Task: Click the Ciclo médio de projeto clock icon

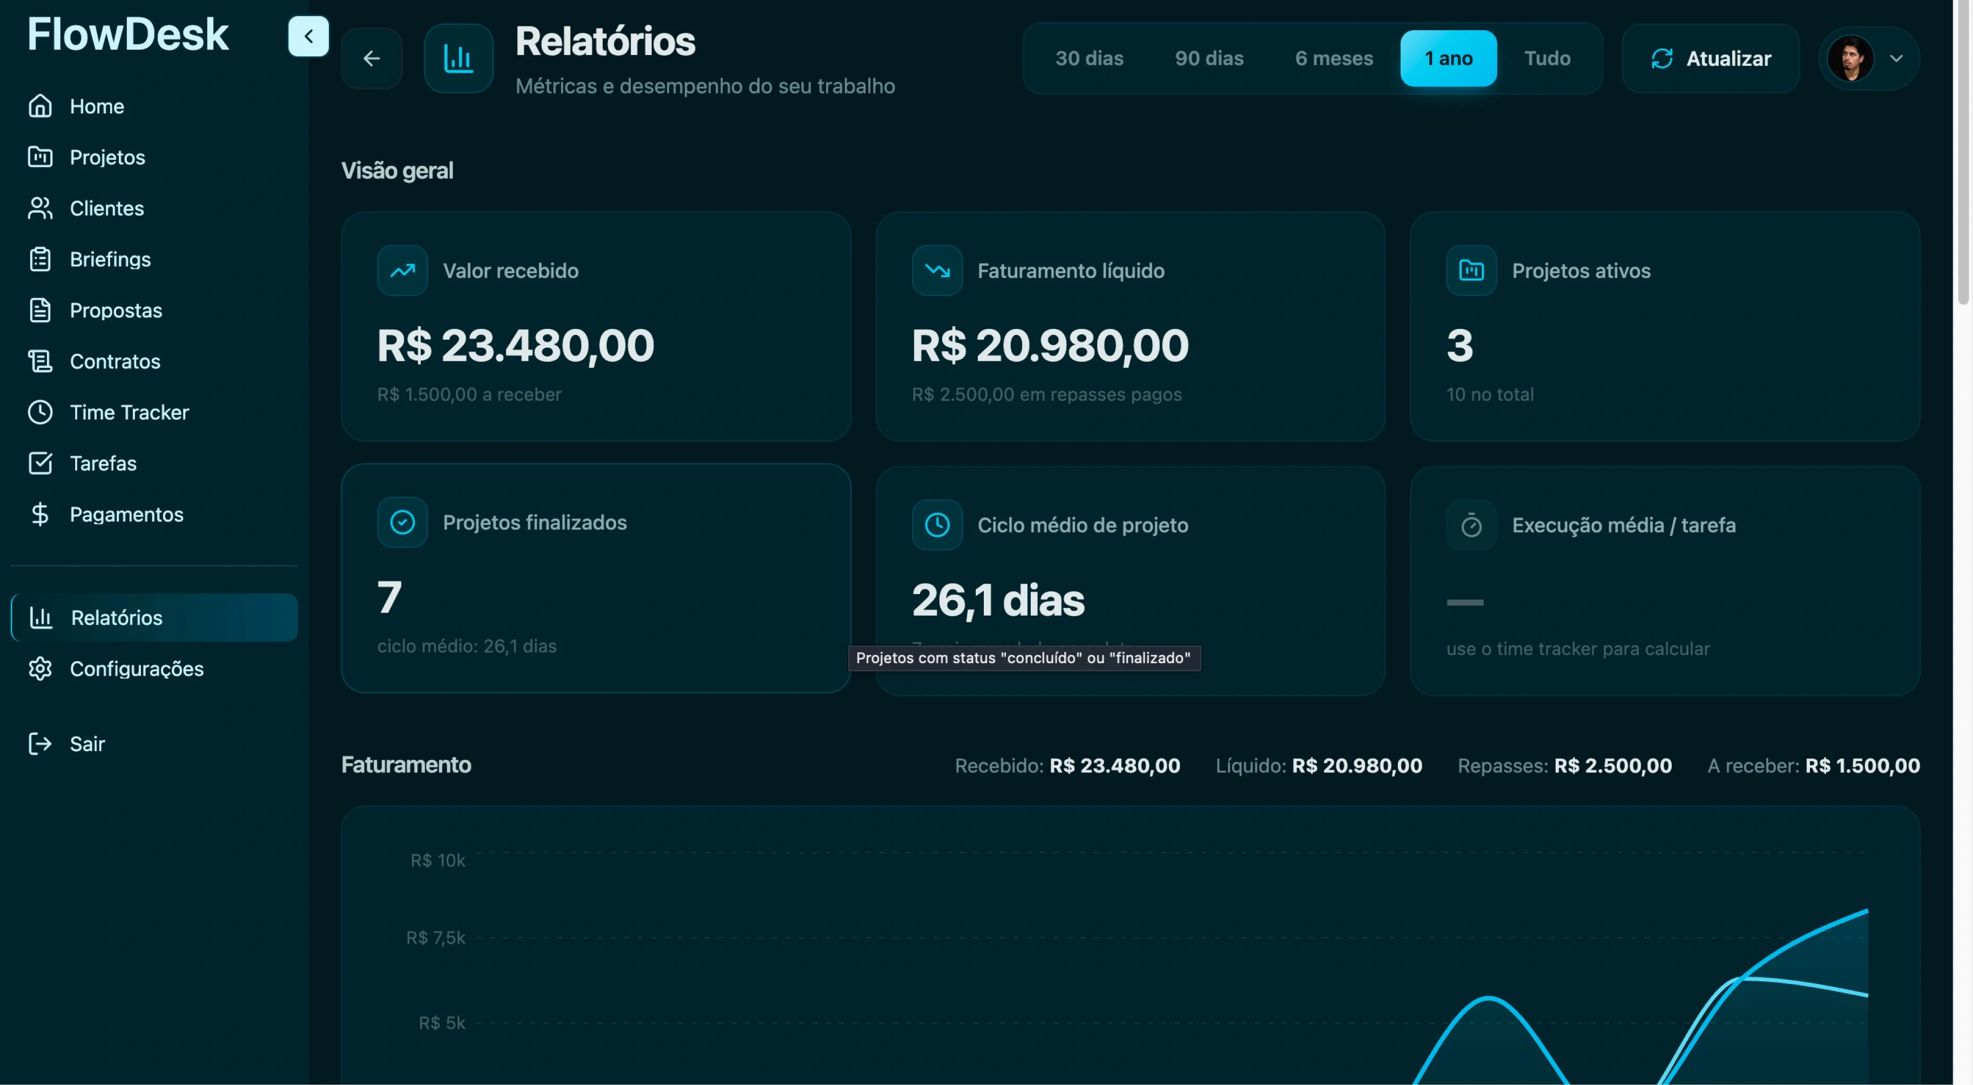Action: click(x=937, y=525)
